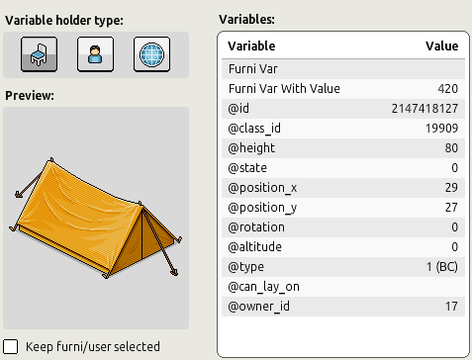Enable Keep furni/user selected checkbox
472x360 pixels.
(10, 347)
